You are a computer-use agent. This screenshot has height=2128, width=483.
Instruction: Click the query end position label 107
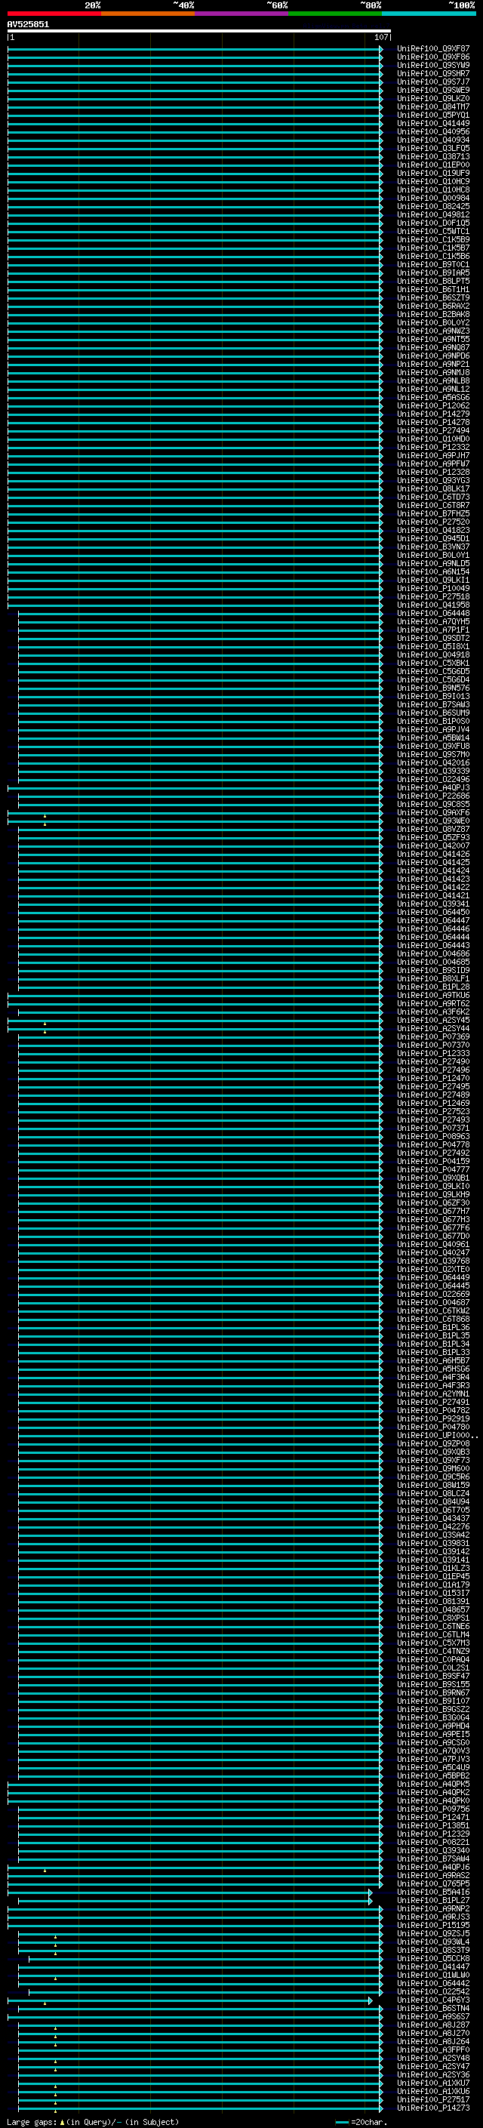[x=380, y=37]
